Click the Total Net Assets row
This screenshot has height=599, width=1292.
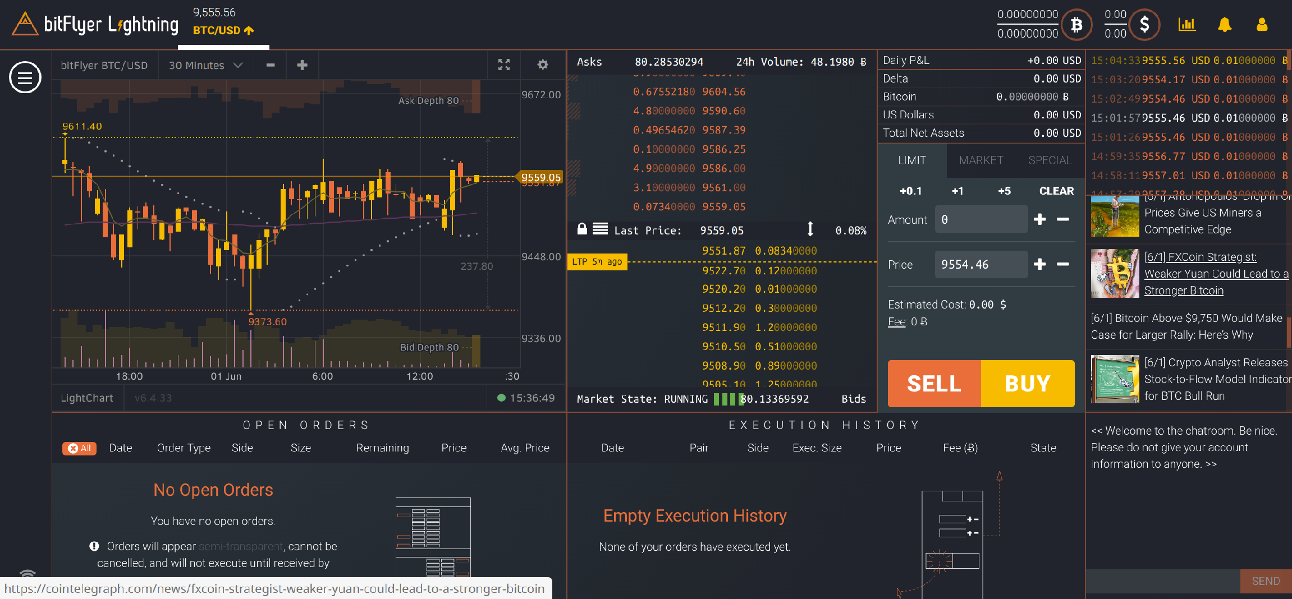coord(981,133)
